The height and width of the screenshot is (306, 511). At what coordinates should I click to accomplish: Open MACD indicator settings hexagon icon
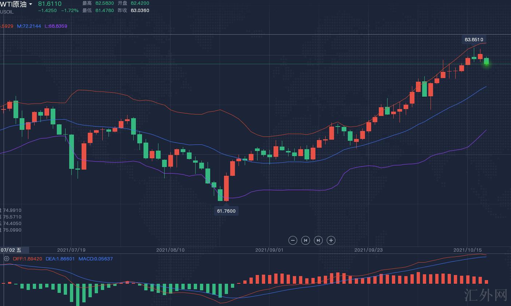click(x=6, y=259)
